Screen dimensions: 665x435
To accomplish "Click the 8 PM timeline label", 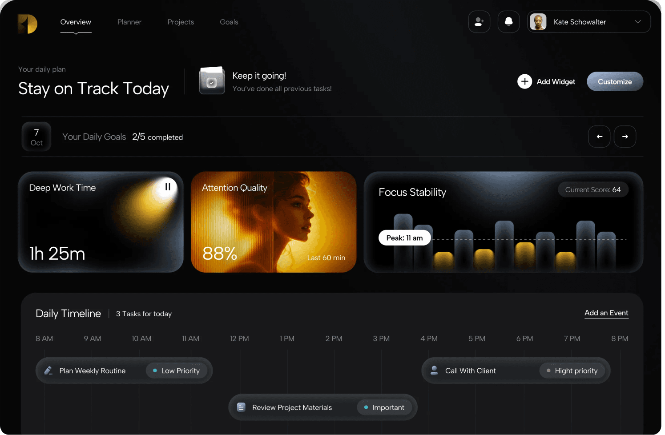I will tap(620, 338).
